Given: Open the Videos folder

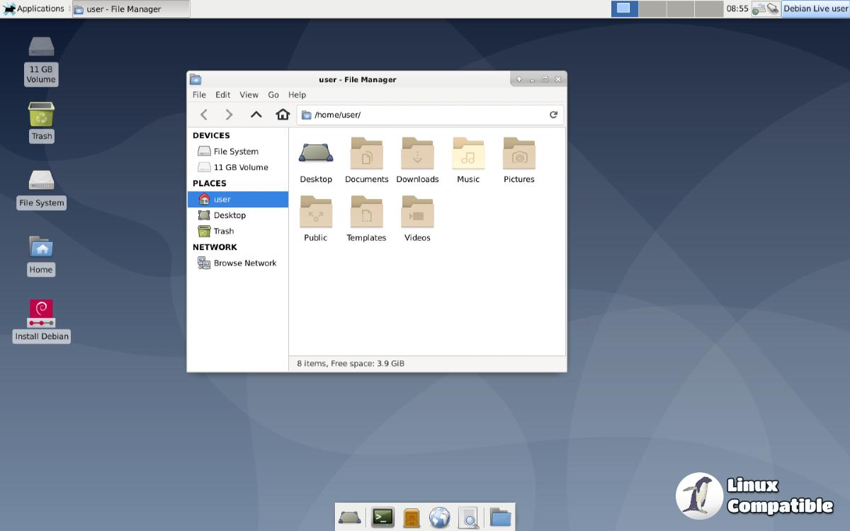Looking at the screenshot, I should 417,212.
